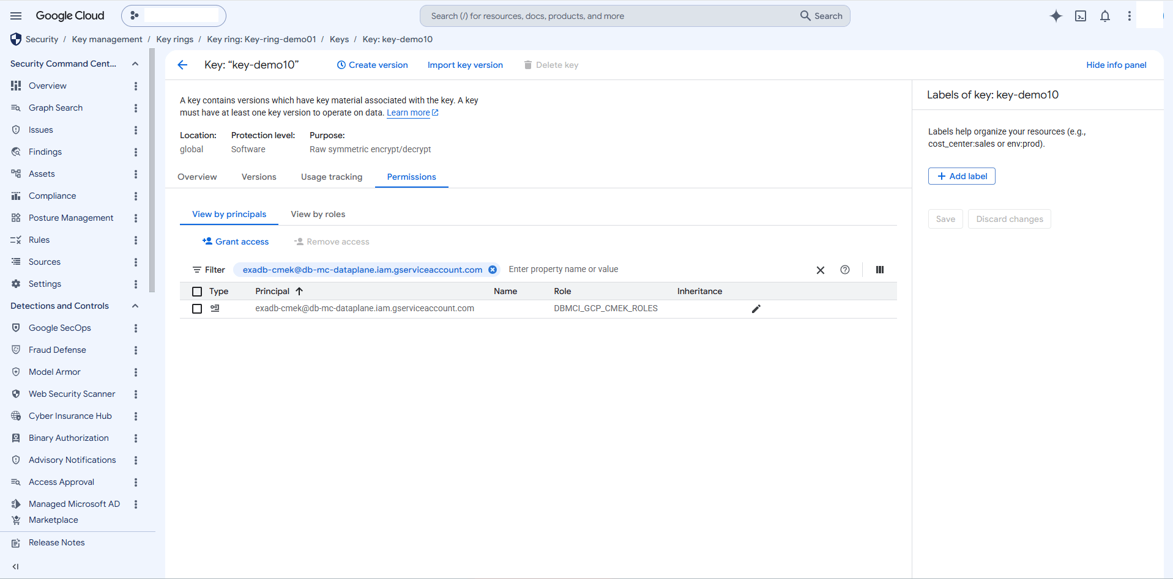The height and width of the screenshot is (579, 1173).
Task: Collapse the sidebar navigation panel
Action: [16, 567]
